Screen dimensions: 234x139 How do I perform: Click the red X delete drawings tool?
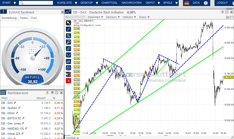tap(68, 81)
